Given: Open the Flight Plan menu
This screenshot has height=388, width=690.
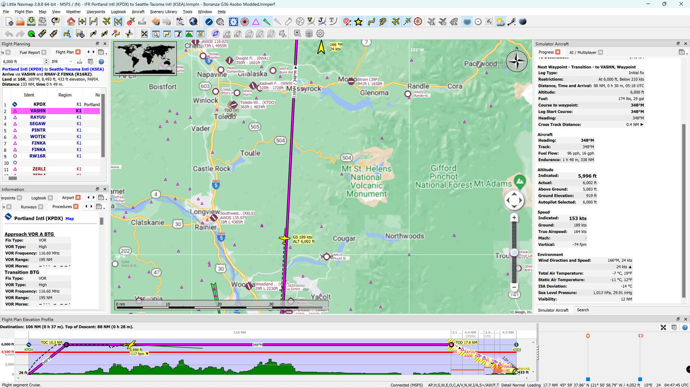Looking at the screenshot, I should [24, 11].
